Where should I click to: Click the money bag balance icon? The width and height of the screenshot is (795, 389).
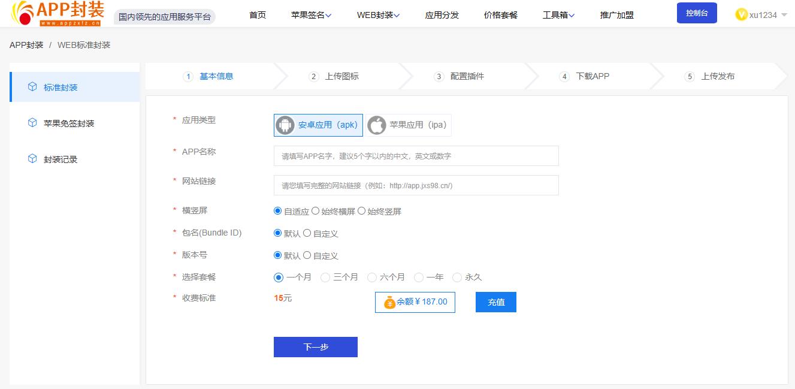[389, 302]
